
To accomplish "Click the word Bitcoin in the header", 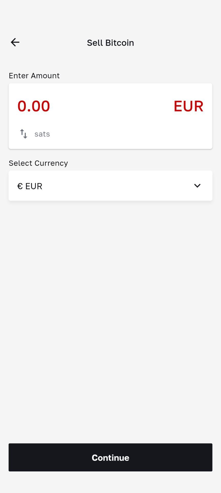I will (x=120, y=43).
